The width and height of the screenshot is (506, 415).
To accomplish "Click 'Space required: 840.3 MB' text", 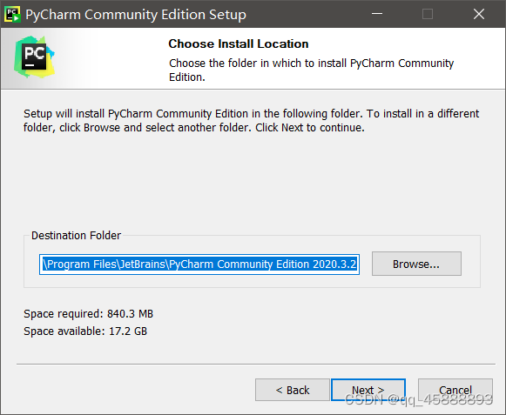I will pos(89,314).
